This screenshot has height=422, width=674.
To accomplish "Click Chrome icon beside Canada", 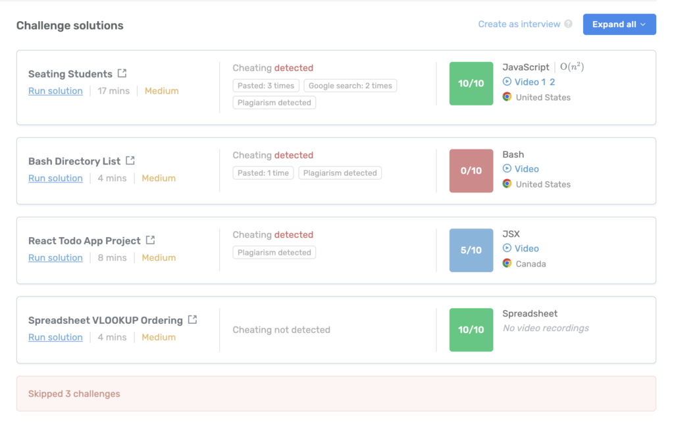I will coord(507,263).
